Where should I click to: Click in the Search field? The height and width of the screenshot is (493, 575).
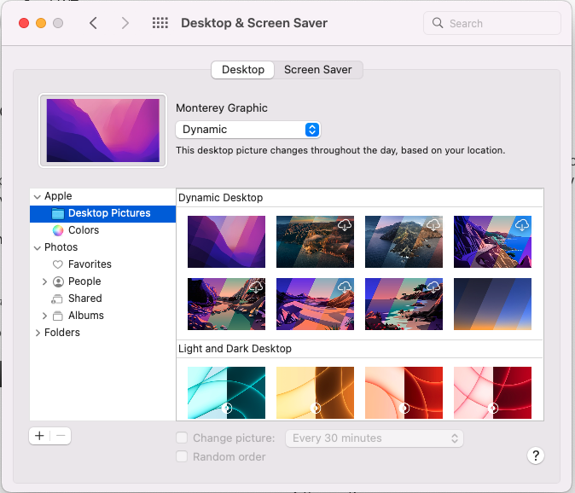[x=492, y=23]
